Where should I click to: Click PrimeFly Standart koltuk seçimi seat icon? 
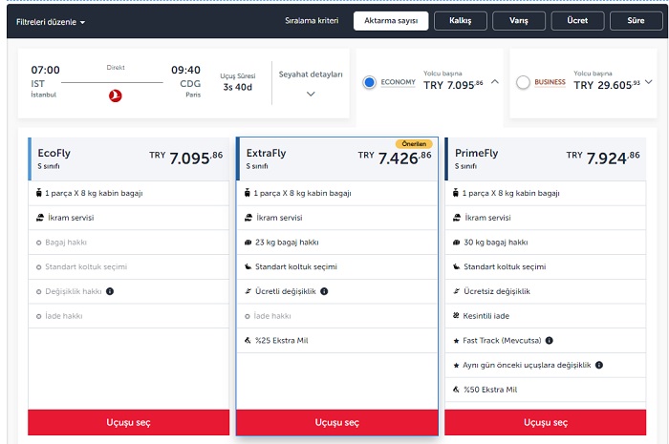[x=456, y=266]
